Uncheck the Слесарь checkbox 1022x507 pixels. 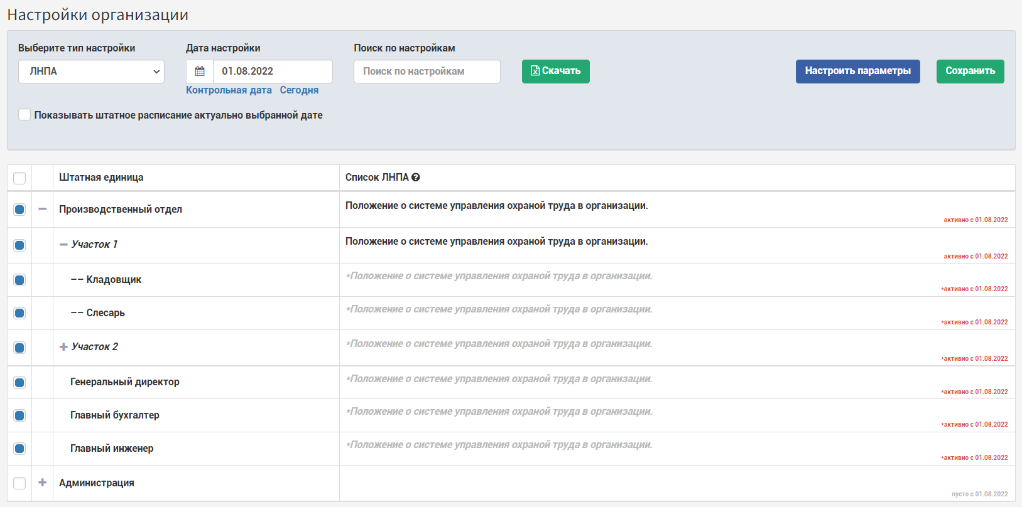point(19,313)
